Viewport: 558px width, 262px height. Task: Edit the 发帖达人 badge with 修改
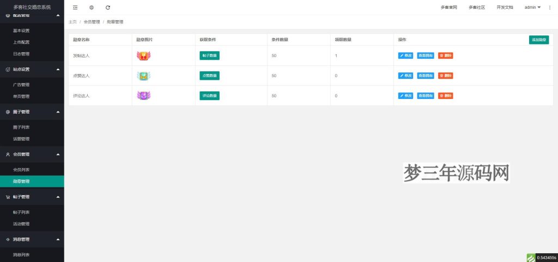coord(406,55)
